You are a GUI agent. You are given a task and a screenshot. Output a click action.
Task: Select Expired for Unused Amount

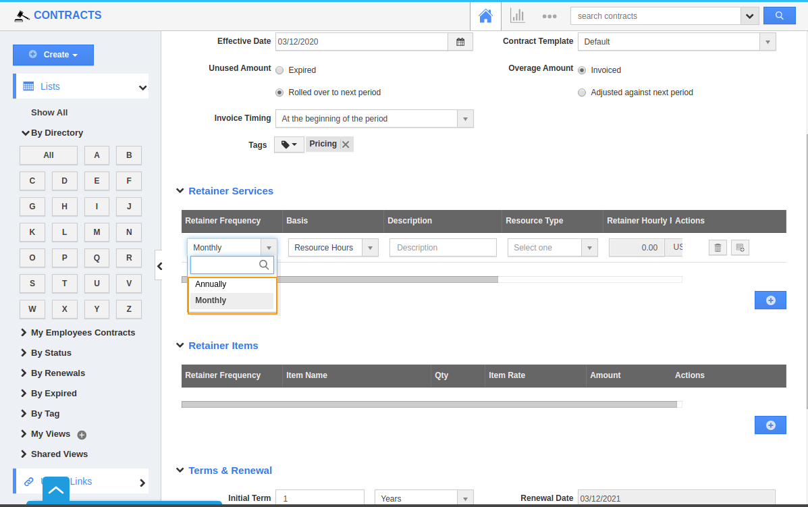(279, 70)
